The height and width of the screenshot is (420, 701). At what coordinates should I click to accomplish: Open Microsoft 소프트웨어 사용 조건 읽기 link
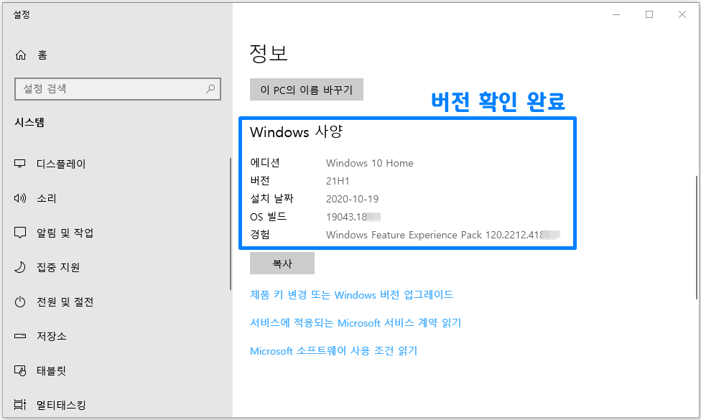click(x=333, y=351)
